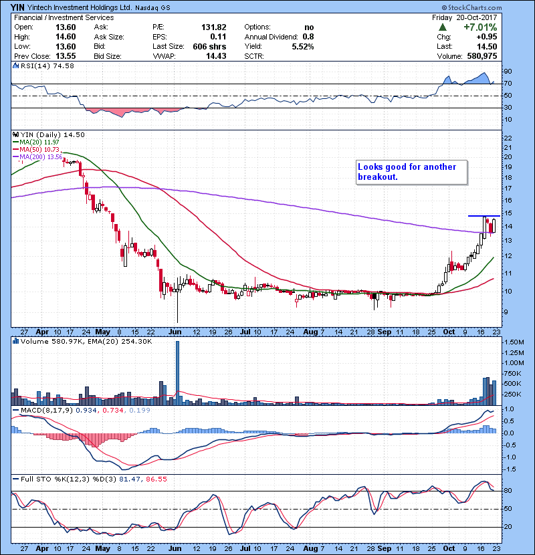
Task: Click the High price value 14.60
Action: pos(66,37)
